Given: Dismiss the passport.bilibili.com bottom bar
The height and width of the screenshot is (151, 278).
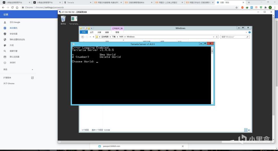Looking at the screenshot, I should tap(183, 146).
